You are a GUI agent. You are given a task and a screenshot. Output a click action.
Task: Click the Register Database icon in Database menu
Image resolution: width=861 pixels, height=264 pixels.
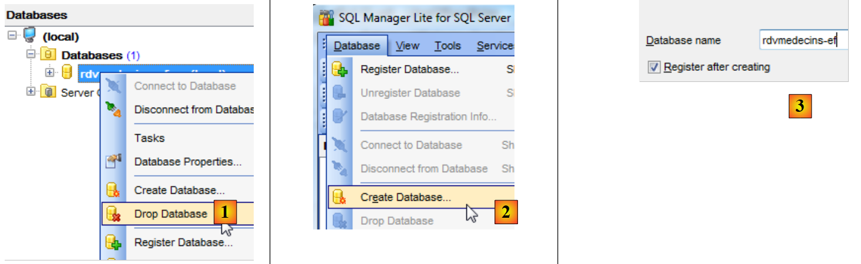click(341, 70)
